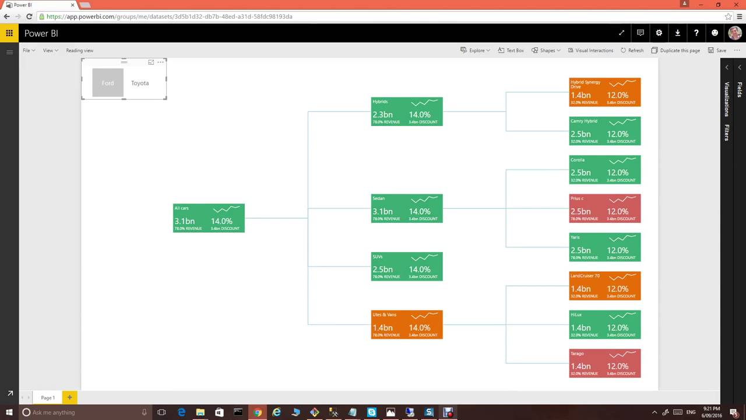
Task: Select the Sedan card
Action: [407, 208]
